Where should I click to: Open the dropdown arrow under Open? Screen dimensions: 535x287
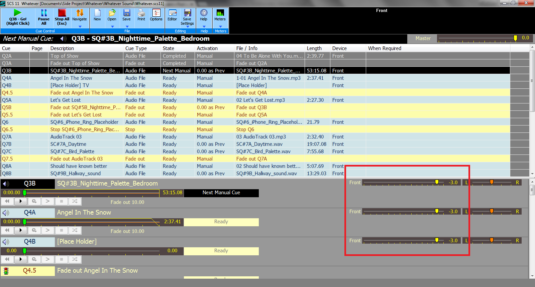coord(112,26)
